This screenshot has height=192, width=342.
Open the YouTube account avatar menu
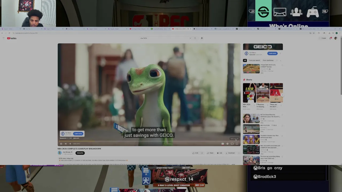pyautogui.click(x=336, y=38)
